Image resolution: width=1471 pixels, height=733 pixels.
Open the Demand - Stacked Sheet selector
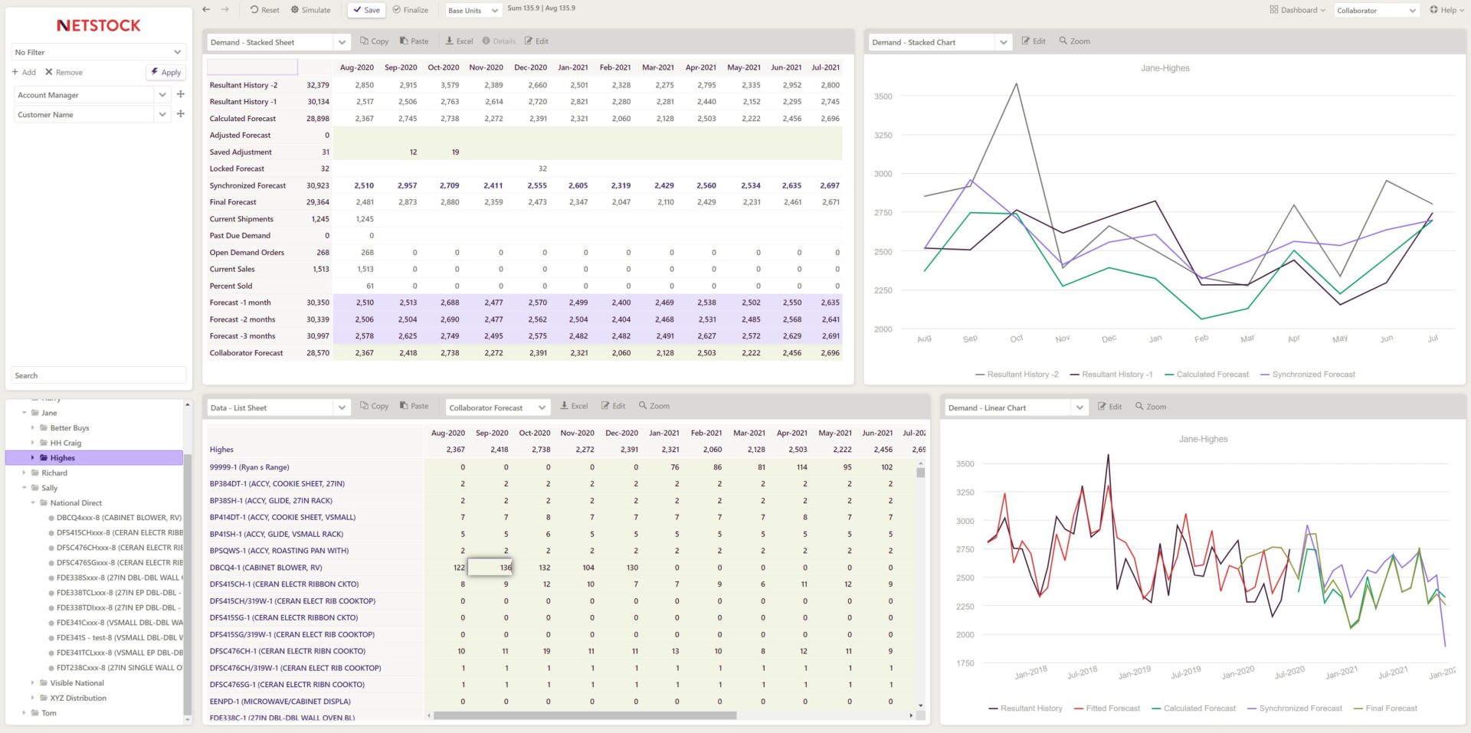[x=278, y=42]
